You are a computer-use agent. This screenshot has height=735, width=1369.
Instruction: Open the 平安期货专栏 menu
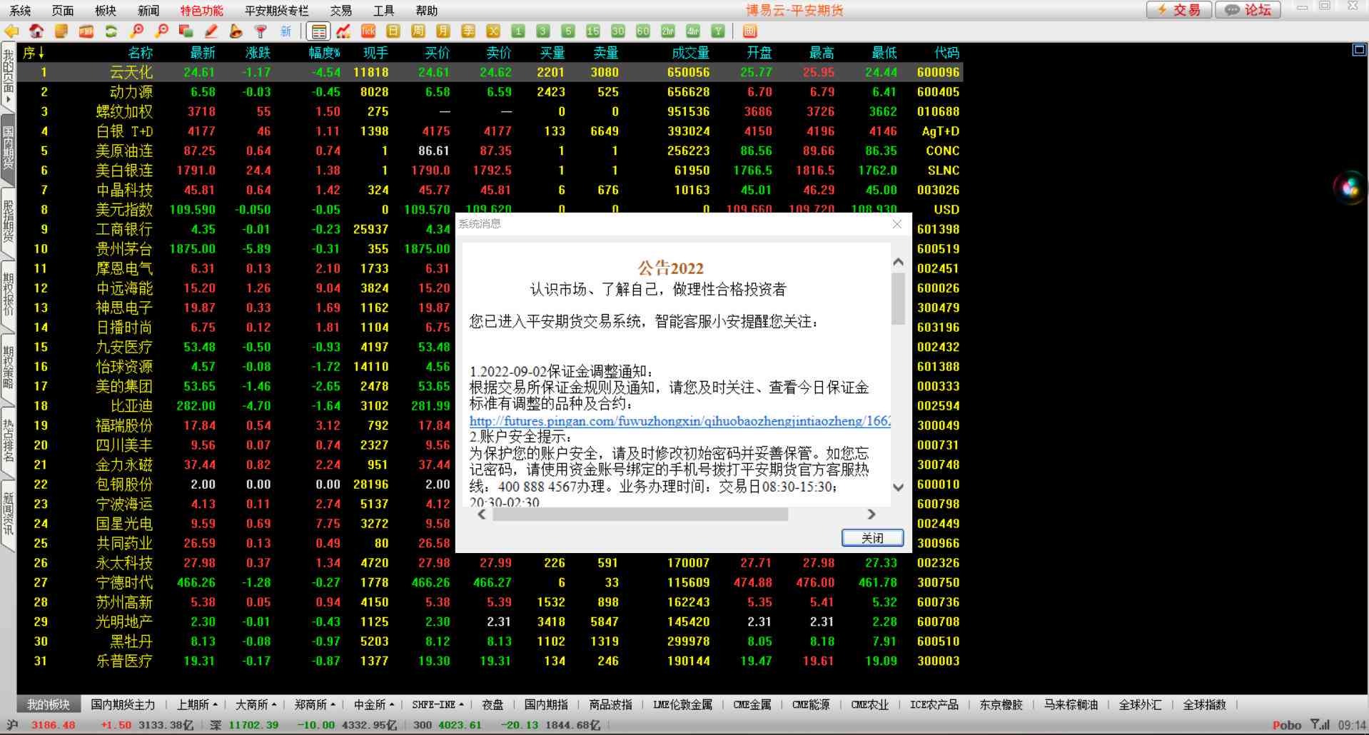click(x=277, y=11)
